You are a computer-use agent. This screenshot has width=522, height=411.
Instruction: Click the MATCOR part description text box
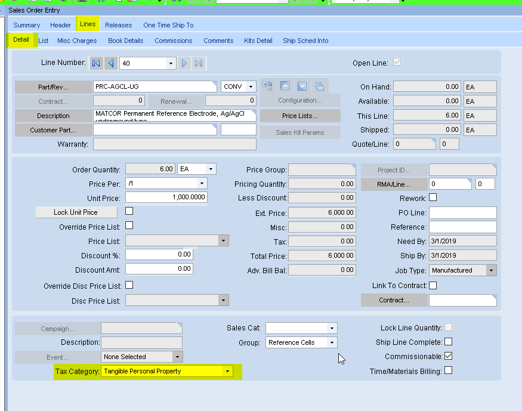click(175, 115)
